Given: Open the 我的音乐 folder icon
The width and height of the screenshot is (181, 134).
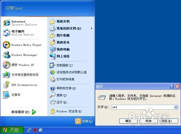Looking at the screenshot, I should [52, 42].
